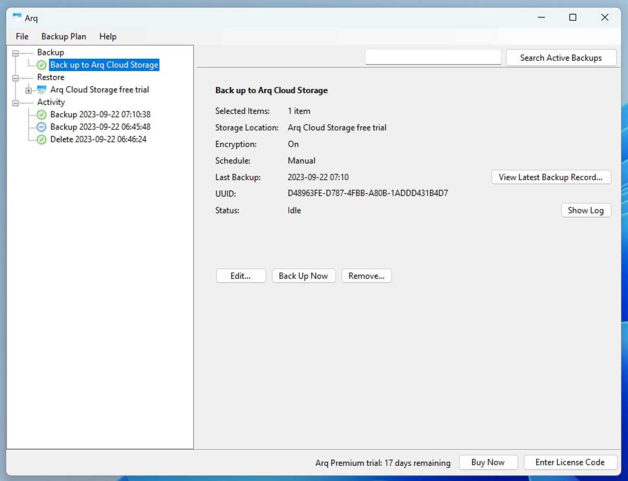The width and height of the screenshot is (628, 481).
Task: Click the cloud storage icon next to Arq Cloud Storage free trial
Action: [x=41, y=90]
